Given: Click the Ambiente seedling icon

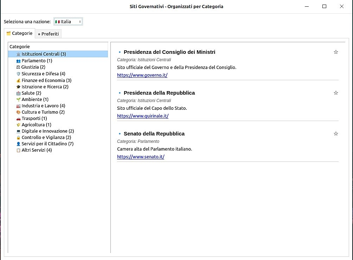Looking at the screenshot, I should [19, 99].
